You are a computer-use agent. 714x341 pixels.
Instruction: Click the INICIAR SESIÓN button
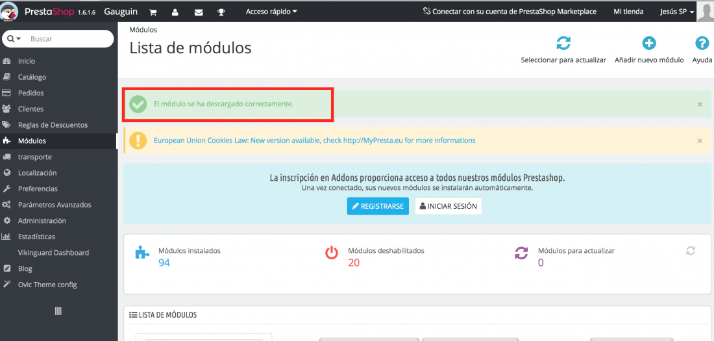(x=448, y=206)
